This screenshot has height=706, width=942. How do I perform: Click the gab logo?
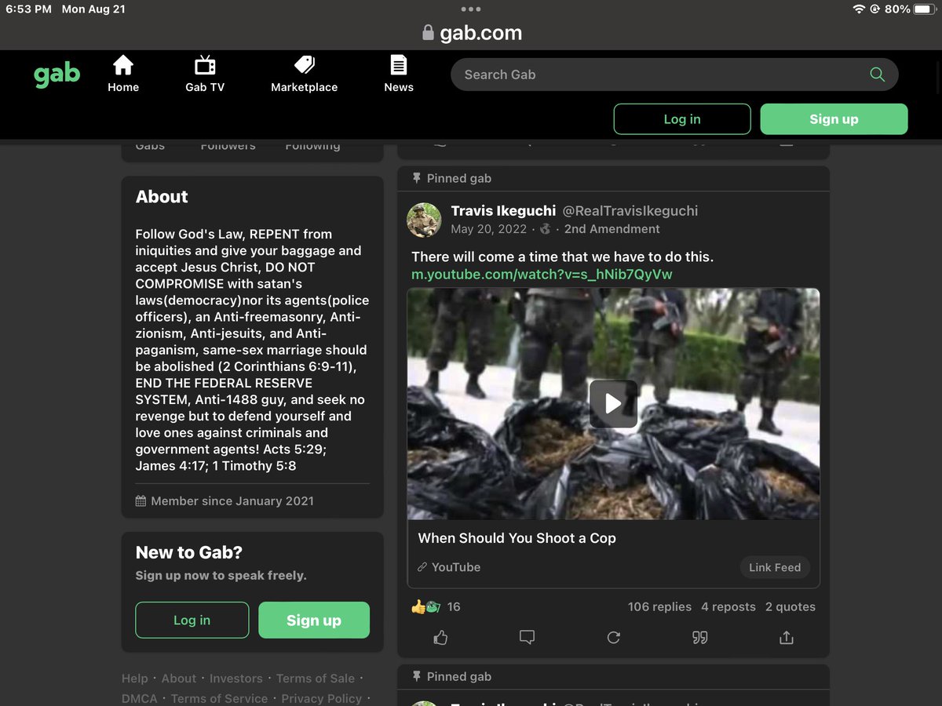[x=57, y=75]
